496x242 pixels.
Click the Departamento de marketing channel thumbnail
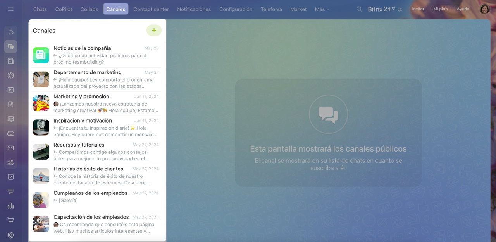[x=41, y=79]
